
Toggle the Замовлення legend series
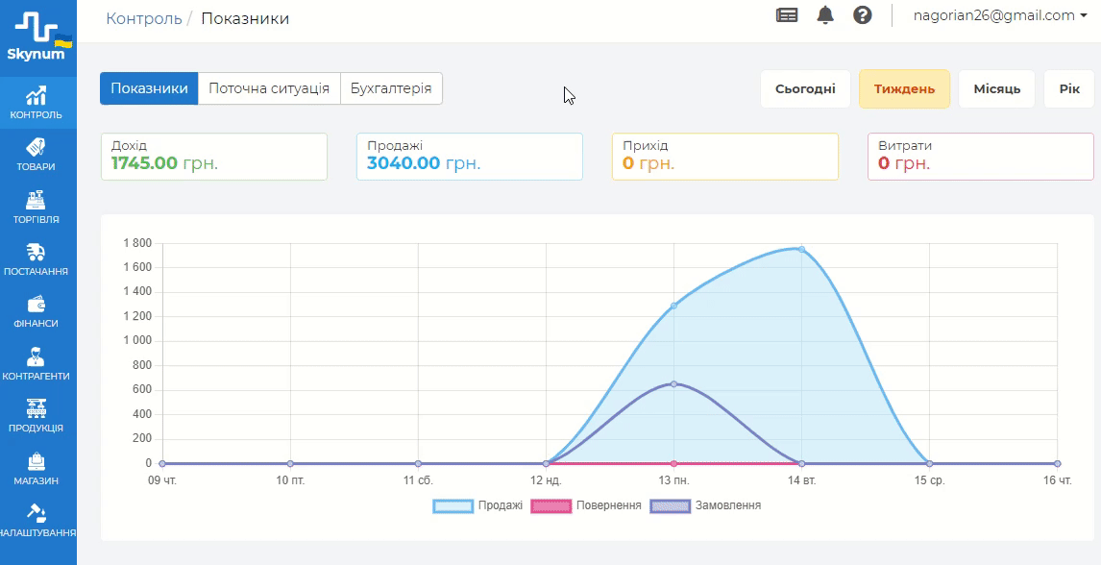706,505
